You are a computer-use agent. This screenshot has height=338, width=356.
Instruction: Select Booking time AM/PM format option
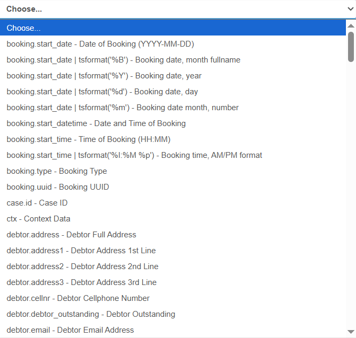point(134,155)
